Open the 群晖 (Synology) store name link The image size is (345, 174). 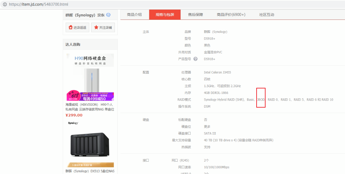point(80,15)
